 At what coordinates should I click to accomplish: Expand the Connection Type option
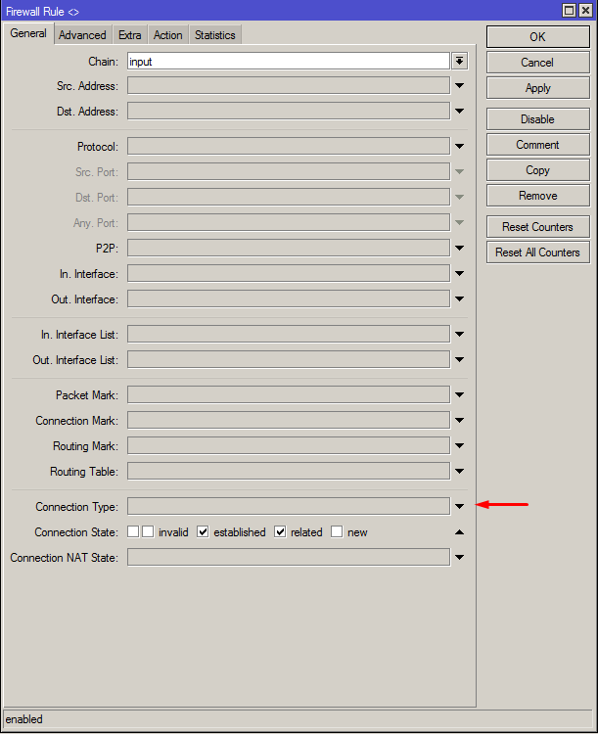tap(459, 507)
